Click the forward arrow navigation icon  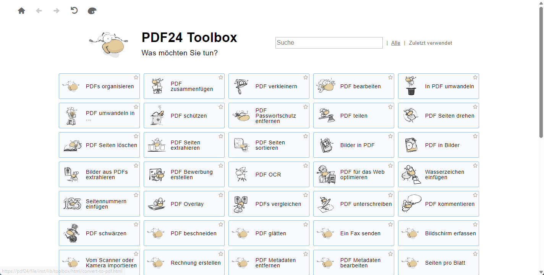click(x=57, y=11)
